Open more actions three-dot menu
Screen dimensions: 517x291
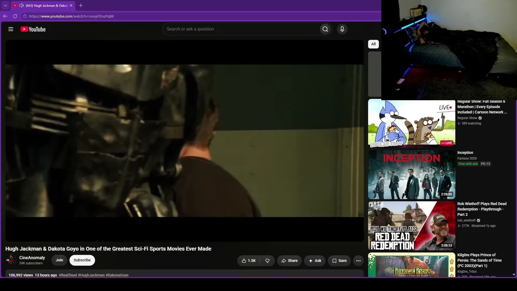click(x=358, y=261)
